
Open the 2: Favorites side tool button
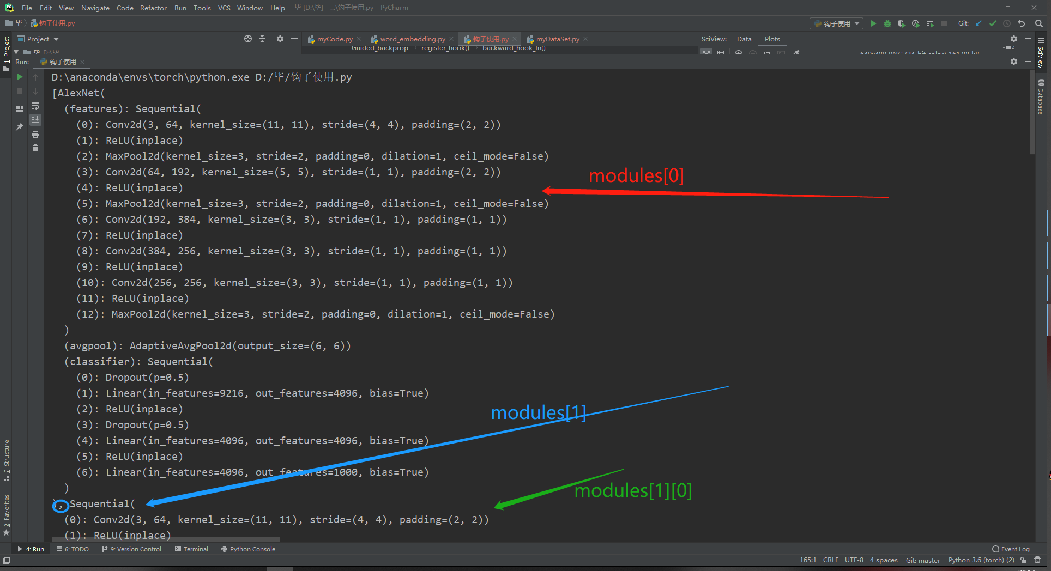(7, 514)
